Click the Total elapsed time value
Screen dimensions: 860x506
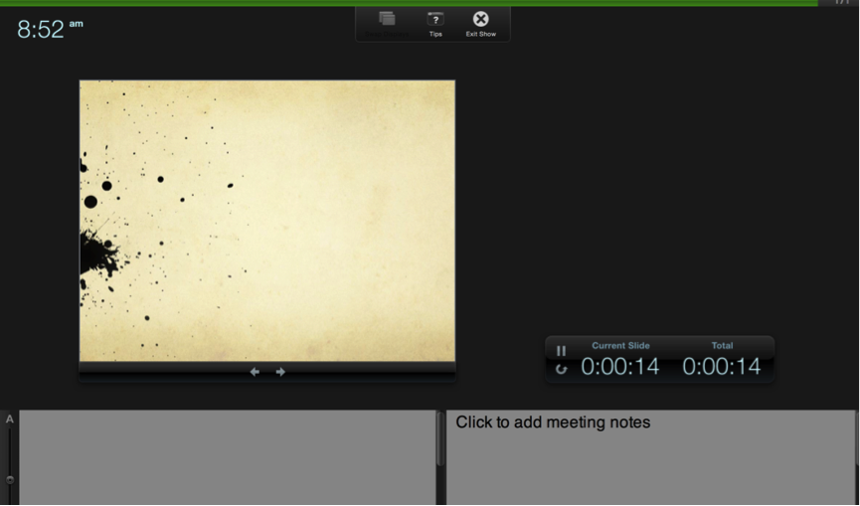pos(721,367)
